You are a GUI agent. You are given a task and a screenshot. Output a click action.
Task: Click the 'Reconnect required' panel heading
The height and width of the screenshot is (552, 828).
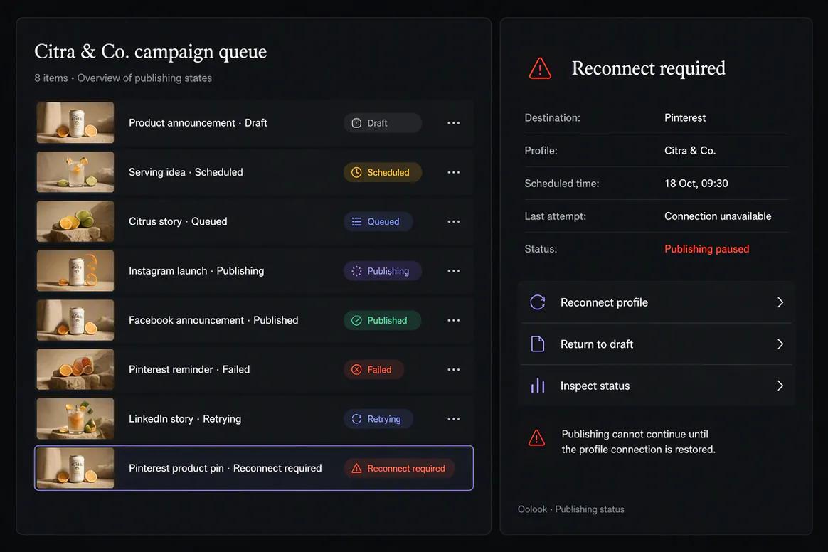point(649,69)
